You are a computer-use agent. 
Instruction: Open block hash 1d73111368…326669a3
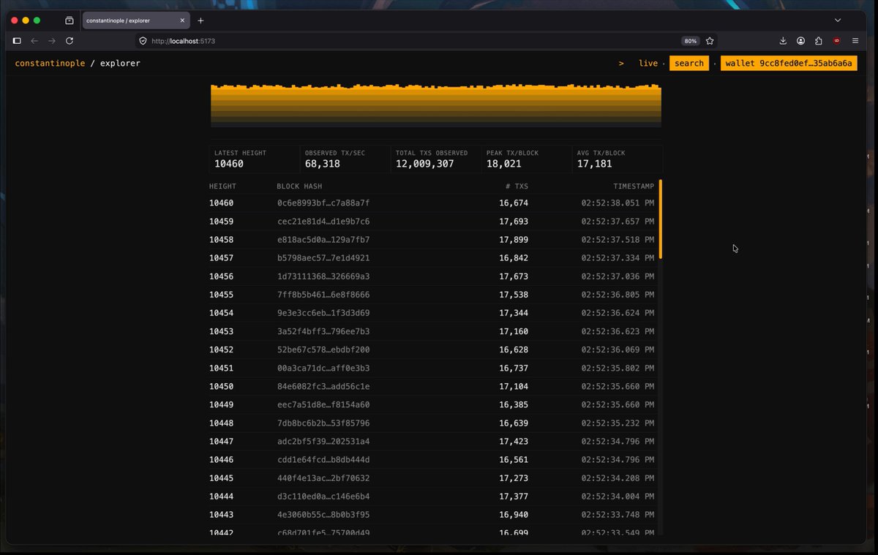click(x=323, y=276)
